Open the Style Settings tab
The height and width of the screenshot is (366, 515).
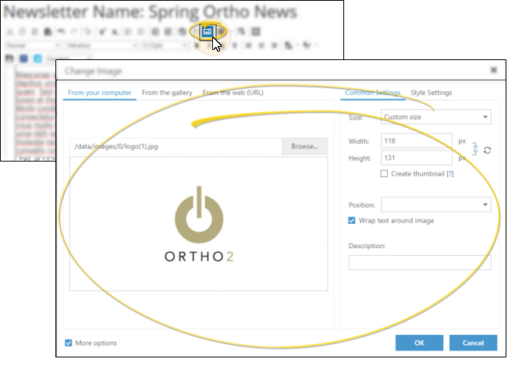click(431, 93)
